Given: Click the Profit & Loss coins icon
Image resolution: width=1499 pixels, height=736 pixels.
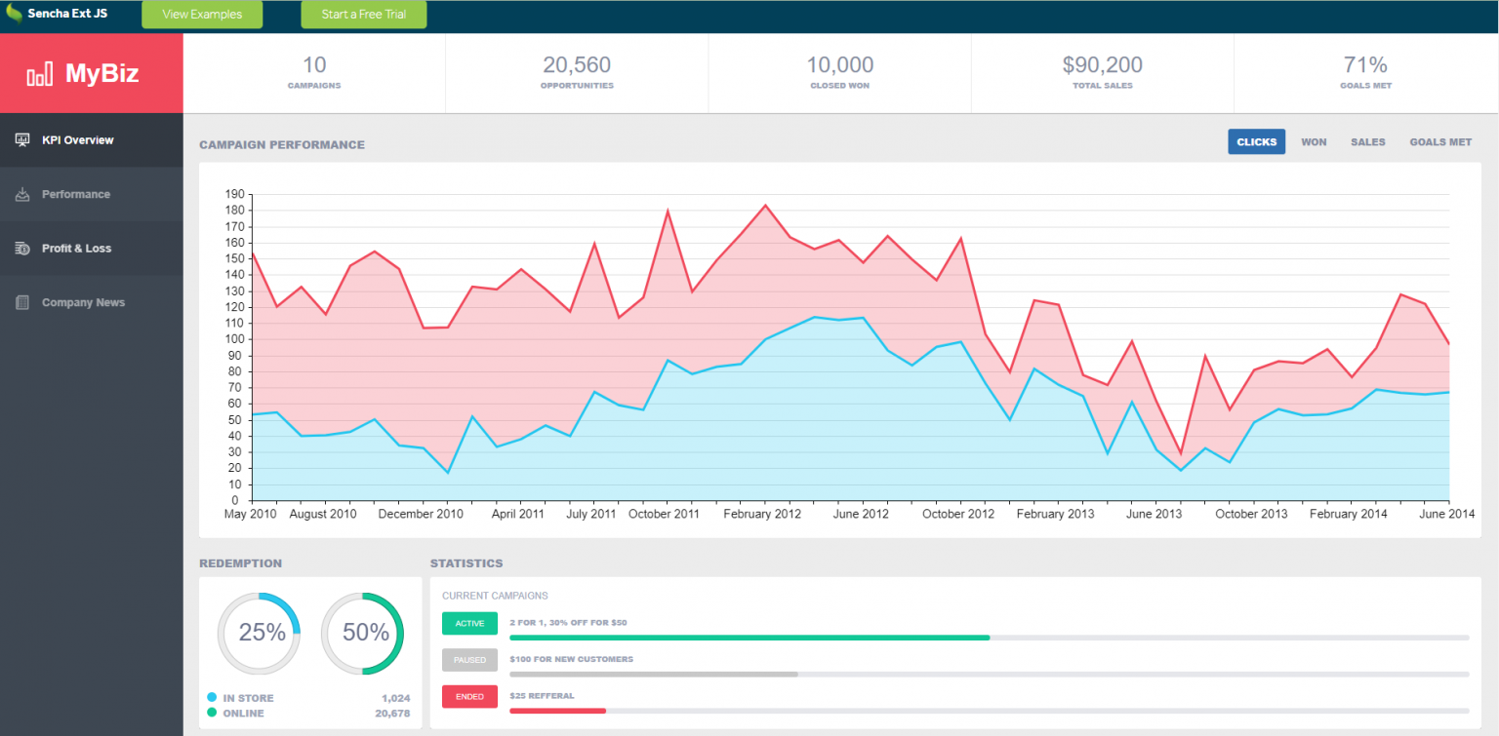Looking at the screenshot, I should pyautogui.click(x=22, y=249).
